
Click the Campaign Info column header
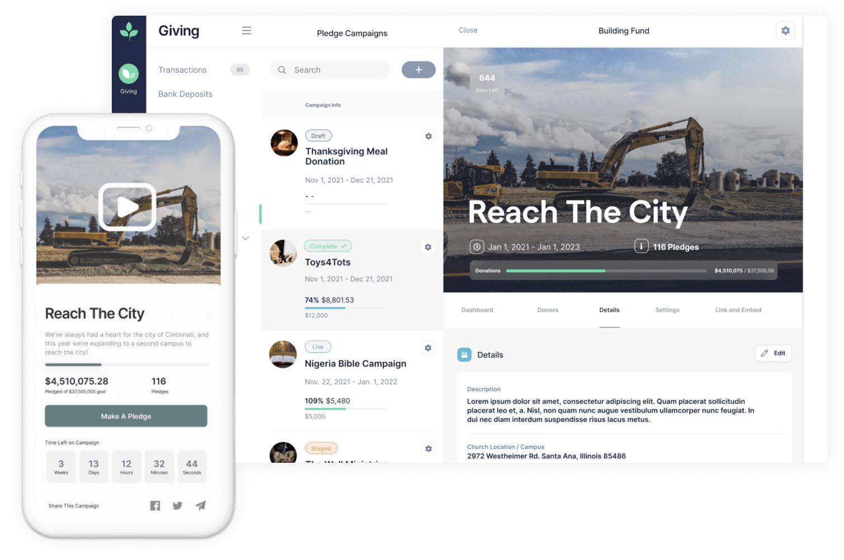323,105
